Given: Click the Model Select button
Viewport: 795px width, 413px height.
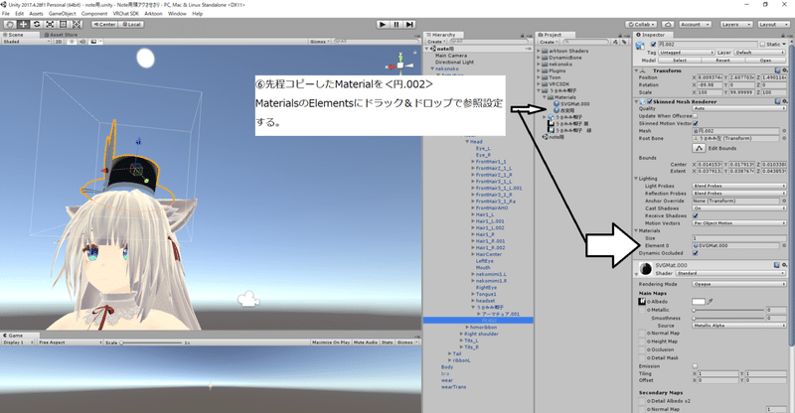Looking at the screenshot, I should click(x=680, y=60).
